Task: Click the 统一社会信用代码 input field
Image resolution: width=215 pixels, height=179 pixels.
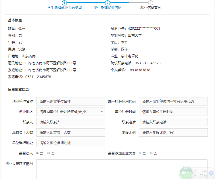Action: (x=173, y=101)
